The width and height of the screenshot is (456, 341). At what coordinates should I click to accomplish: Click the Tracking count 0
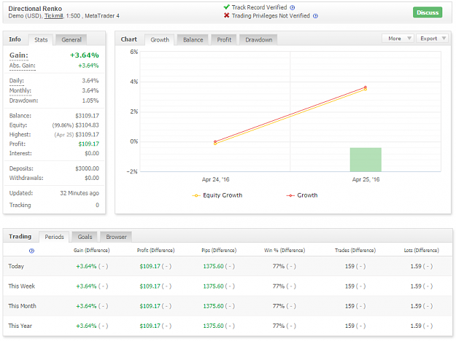tap(97, 205)
